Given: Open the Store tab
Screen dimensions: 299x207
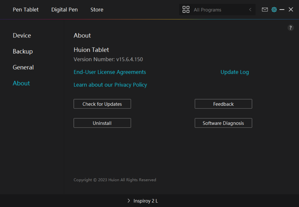Looking at the screenshot, I should click(97, 10).
